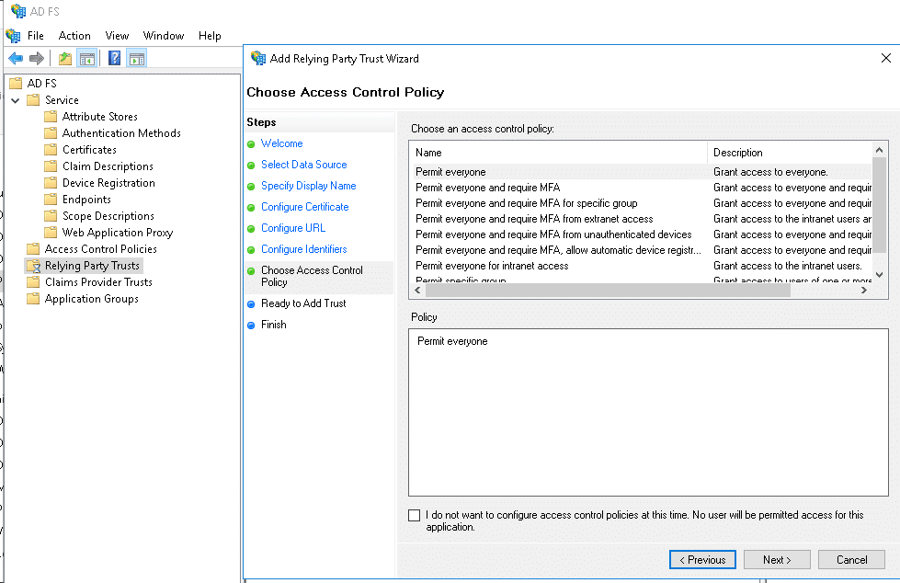
Task: Click the AD FS app icon in title bar
Action: pyautogui.click(x=18, y=11)
